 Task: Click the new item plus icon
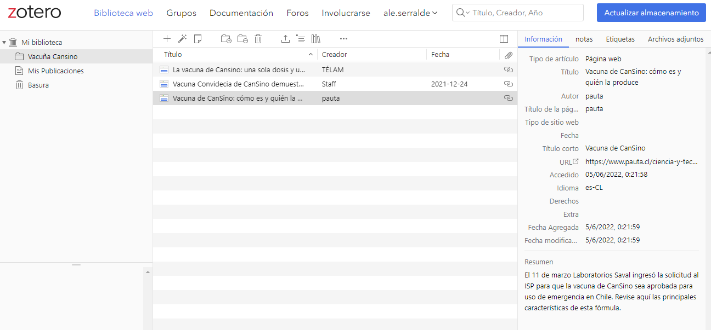[167, 39]
